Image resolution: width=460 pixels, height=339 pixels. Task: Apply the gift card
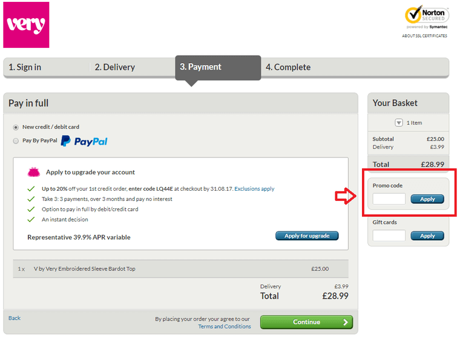pyautogui.click(x=427, y=235)
